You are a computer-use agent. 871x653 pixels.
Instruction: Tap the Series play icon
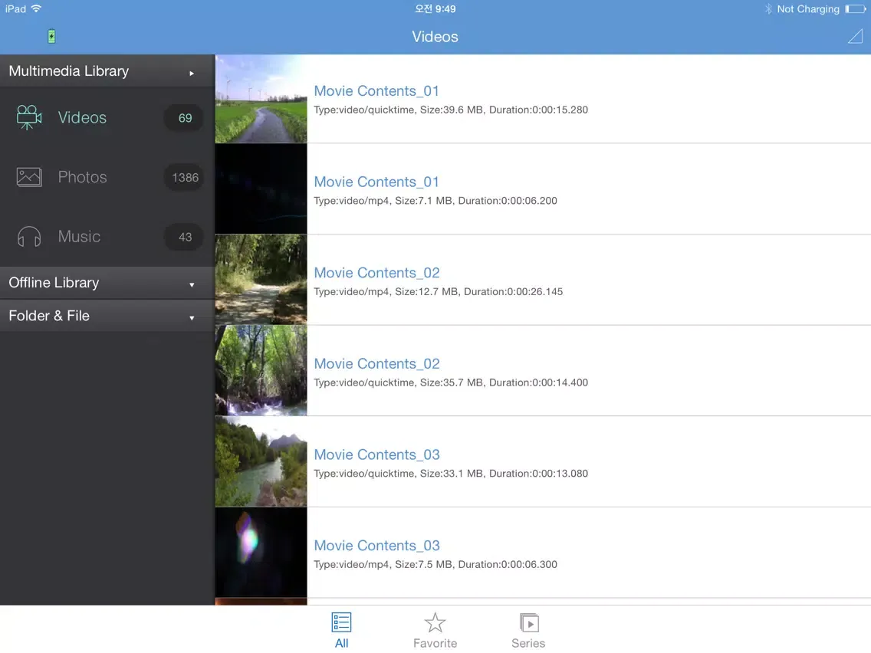click(x=529, y=622)
